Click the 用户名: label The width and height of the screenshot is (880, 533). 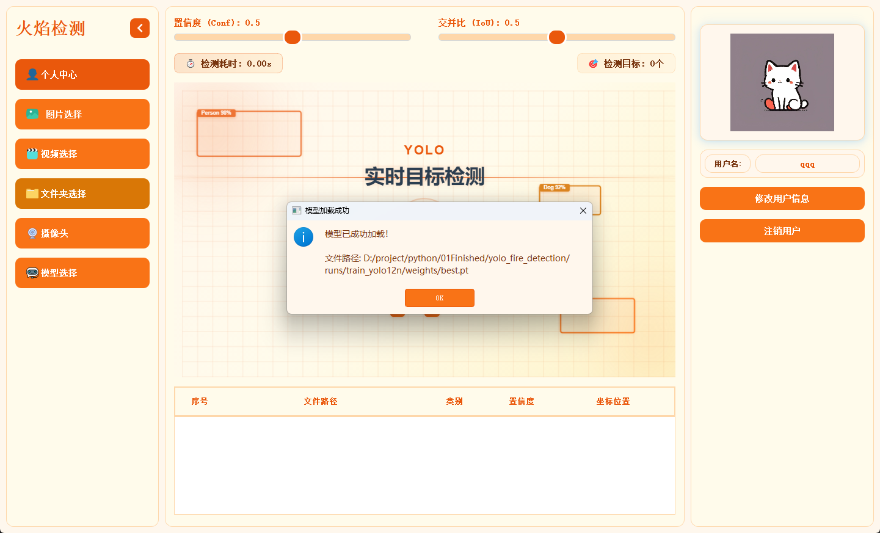tap(727, 164)
